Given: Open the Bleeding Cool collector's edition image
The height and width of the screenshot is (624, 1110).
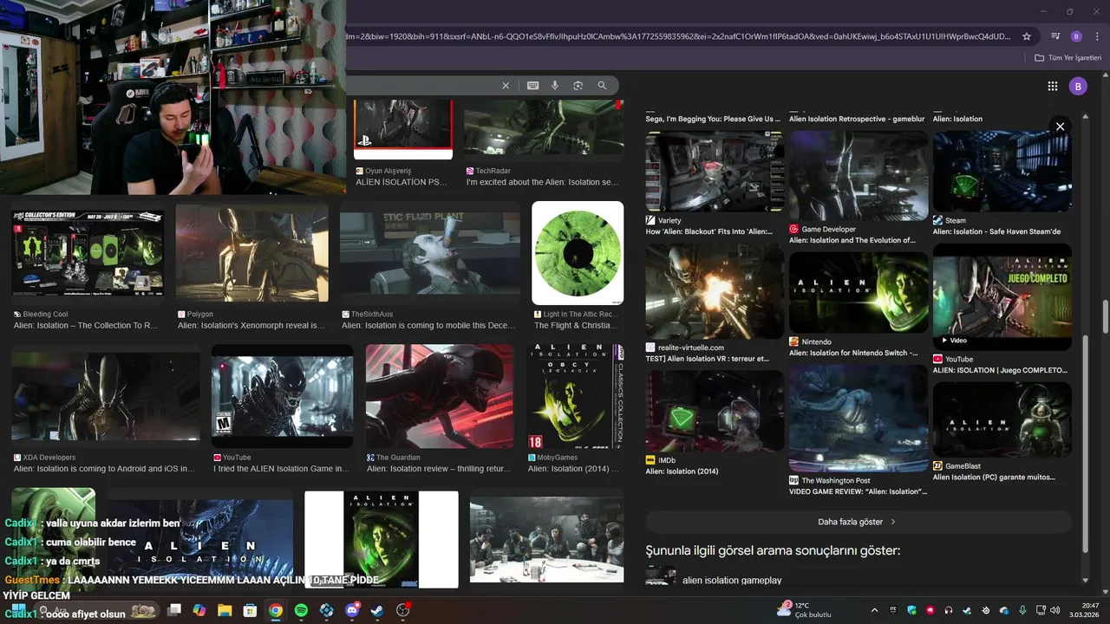Looking at the screenshot, I should 88,253.
